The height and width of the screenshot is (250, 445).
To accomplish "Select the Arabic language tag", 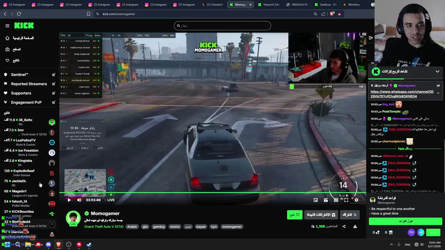I will click(x=132, y=227).
